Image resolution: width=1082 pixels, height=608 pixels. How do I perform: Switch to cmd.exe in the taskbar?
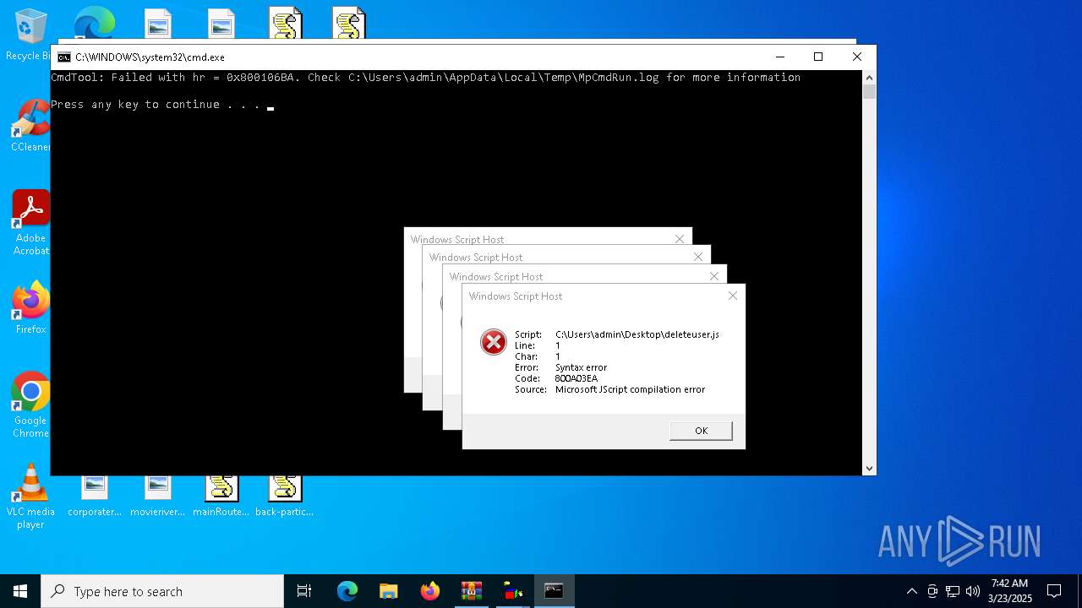(x=555, y=591)
